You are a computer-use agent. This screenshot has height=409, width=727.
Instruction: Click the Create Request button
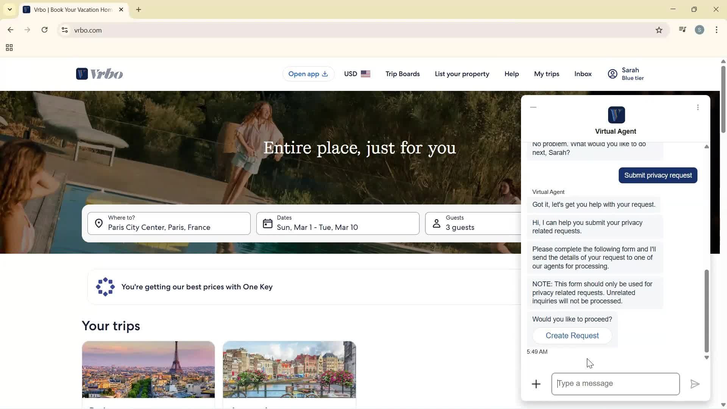[x=572, y=336]
